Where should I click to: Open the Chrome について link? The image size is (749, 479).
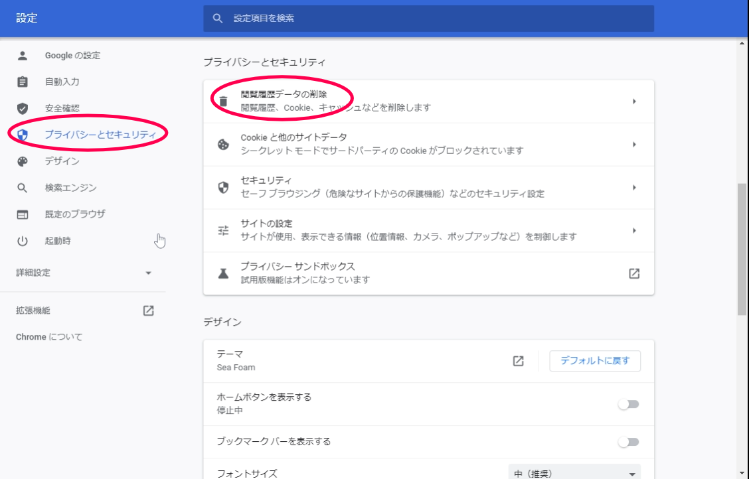[49, 337]
